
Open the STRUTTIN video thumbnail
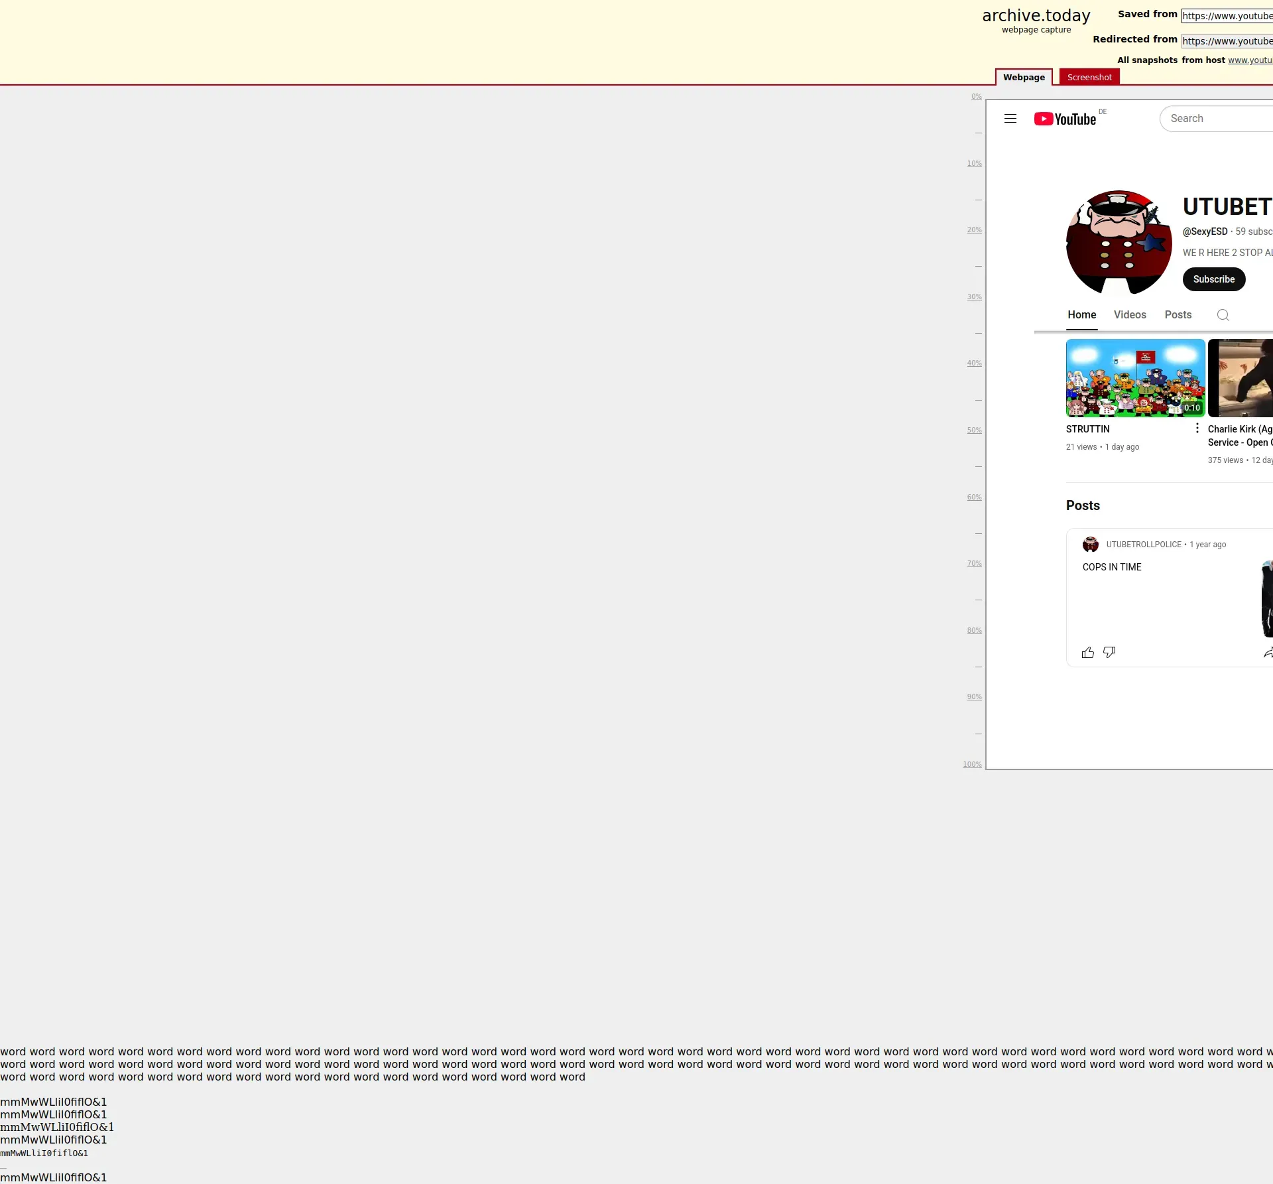pos(1135,378)
